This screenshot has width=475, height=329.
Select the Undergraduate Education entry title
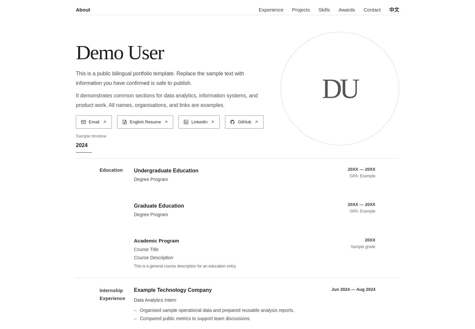[x=166, y=170]
